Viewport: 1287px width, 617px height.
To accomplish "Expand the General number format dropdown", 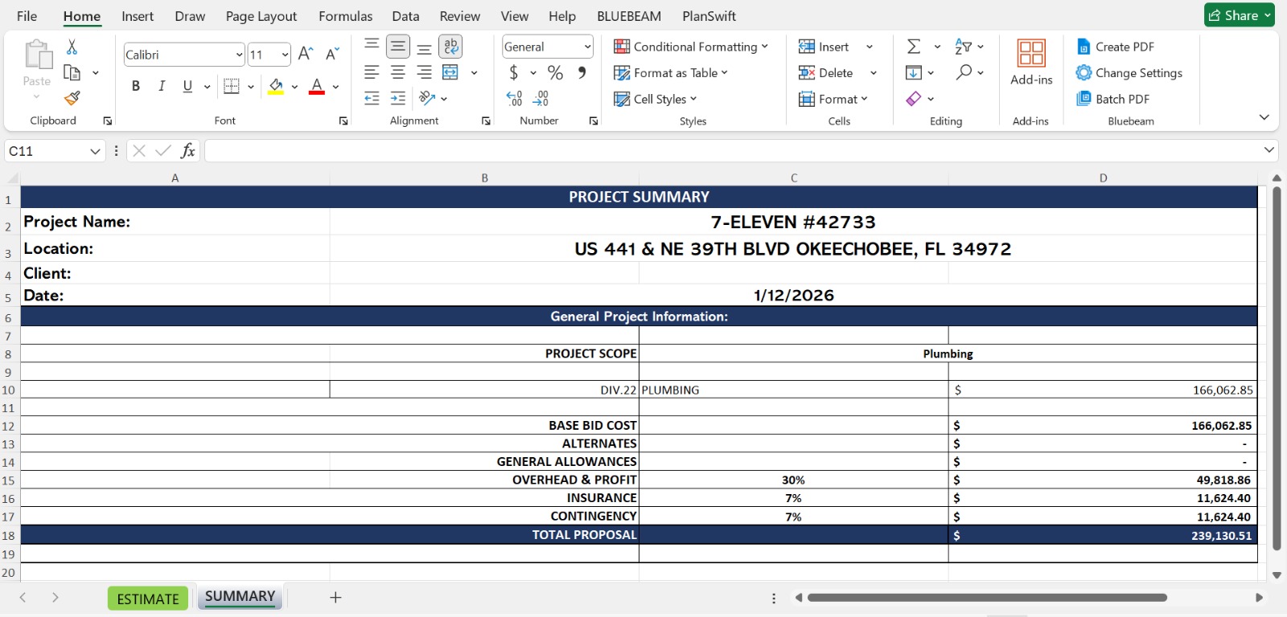I will tap(587, 47).
